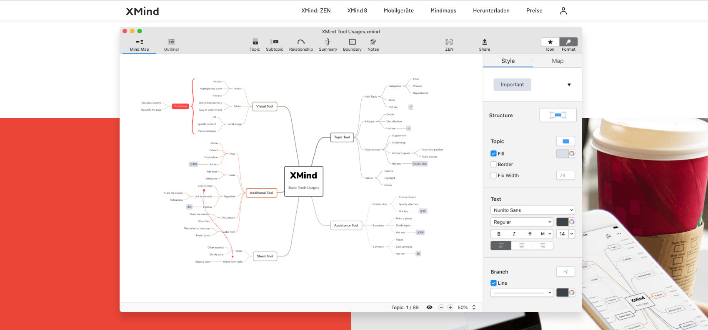Screen dimensions: 708x330
Task: Align text center
Action: pos(522,246)
